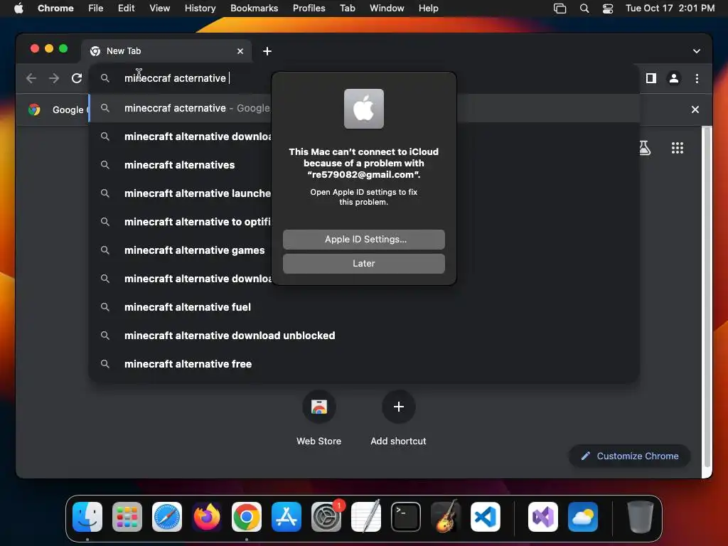Screen dimensions: 728x546
Task: Select 'minecraft alternative download unblocked' suggestion
Action: coord(364,336)
